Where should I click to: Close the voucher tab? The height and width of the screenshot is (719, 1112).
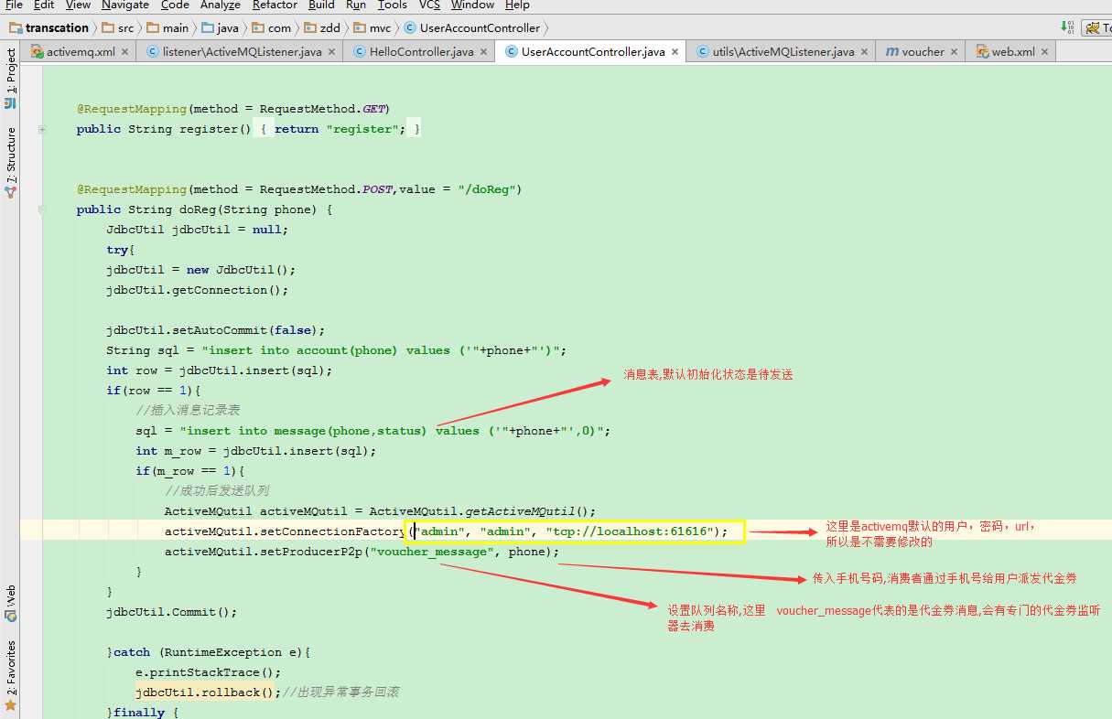point(954,52)
